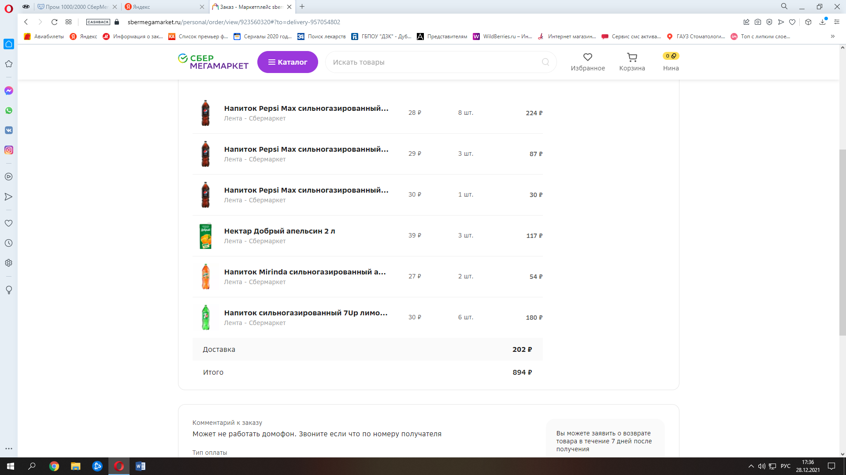Open settings gear in Opera sidebar
The image size is (846, 475).
[x=9, y=263]
